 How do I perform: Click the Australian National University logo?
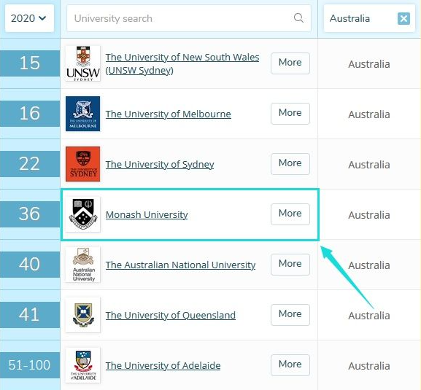pyautogui.click(x=83, y=265)
